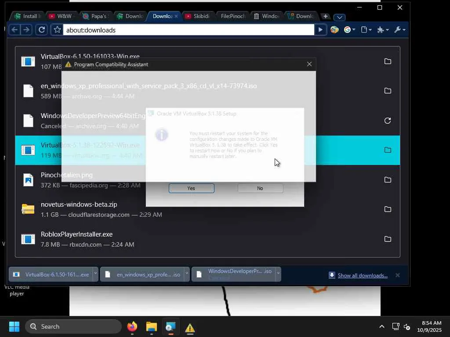The image size is (450, 337).
Task: Dismiss the bottom downloads bar
Action: (x=397, y=275)
